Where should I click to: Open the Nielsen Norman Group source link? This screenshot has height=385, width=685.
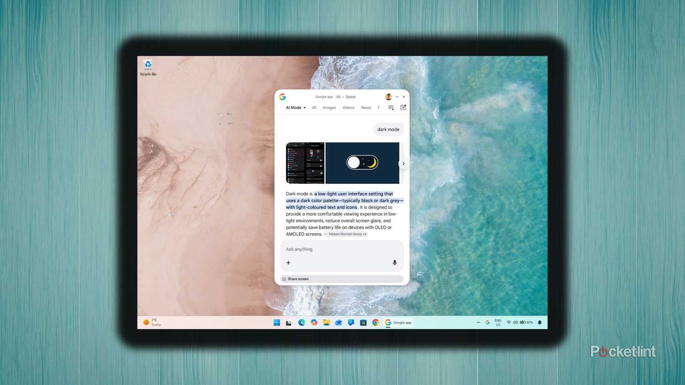[x=347, y=234]
